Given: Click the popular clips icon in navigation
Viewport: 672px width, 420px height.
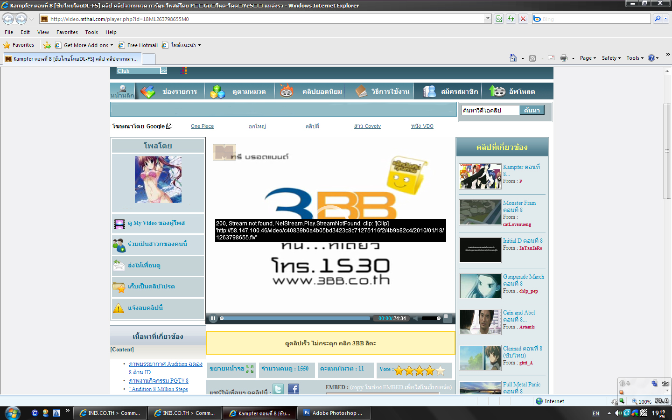Looking at the screenshot, I should 286,91.
